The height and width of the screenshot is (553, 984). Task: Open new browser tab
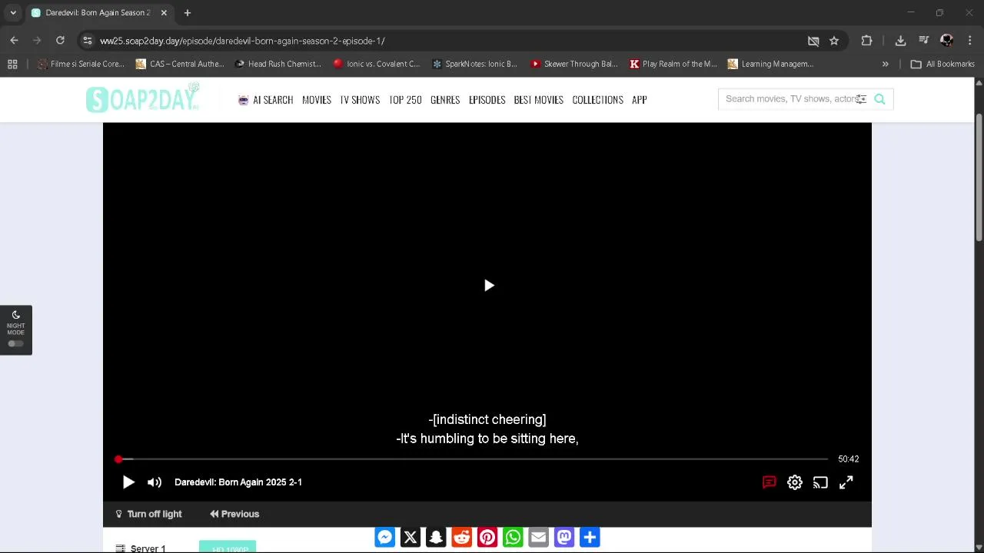point(187,13)
